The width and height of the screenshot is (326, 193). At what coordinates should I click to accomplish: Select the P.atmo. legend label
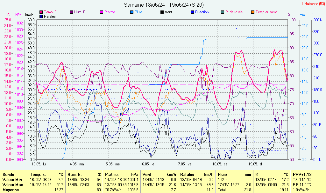point(110,12)
